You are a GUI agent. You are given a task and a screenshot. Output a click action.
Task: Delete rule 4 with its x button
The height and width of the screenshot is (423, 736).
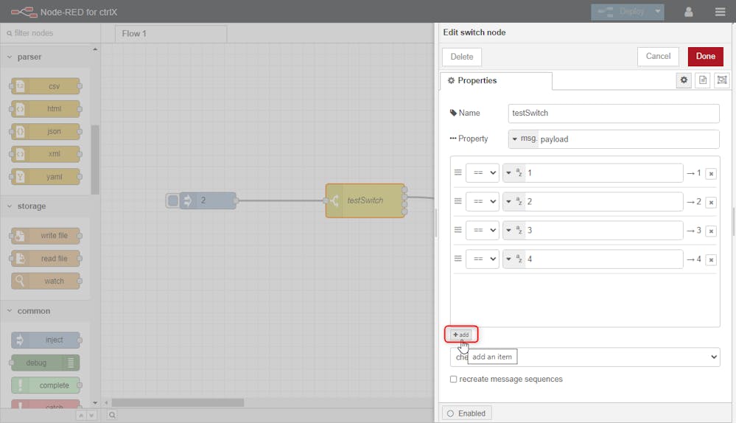click(711, 259)
